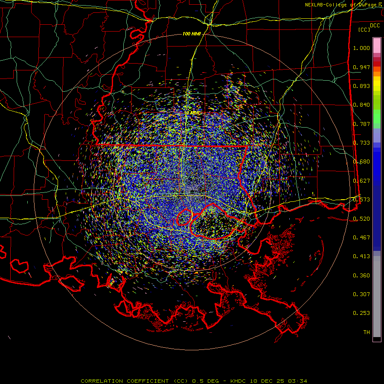Click the 0.520 scale value
The width and height of the screenshot is (384, 384).
pyautogui.click(x=361, y=219)
